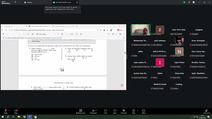The image size is (212, 119).
Task: Click the Naufal & Aisyah participant tile
Action: click(x=160, y=84)
